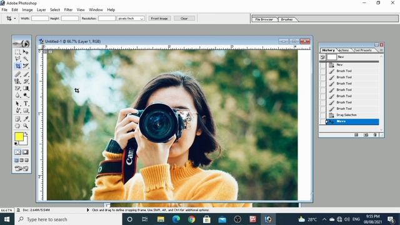This screenshot has width=400, height=225.
Task: Show hidden system tray icons chevron
Action: [x=324, y=219]
